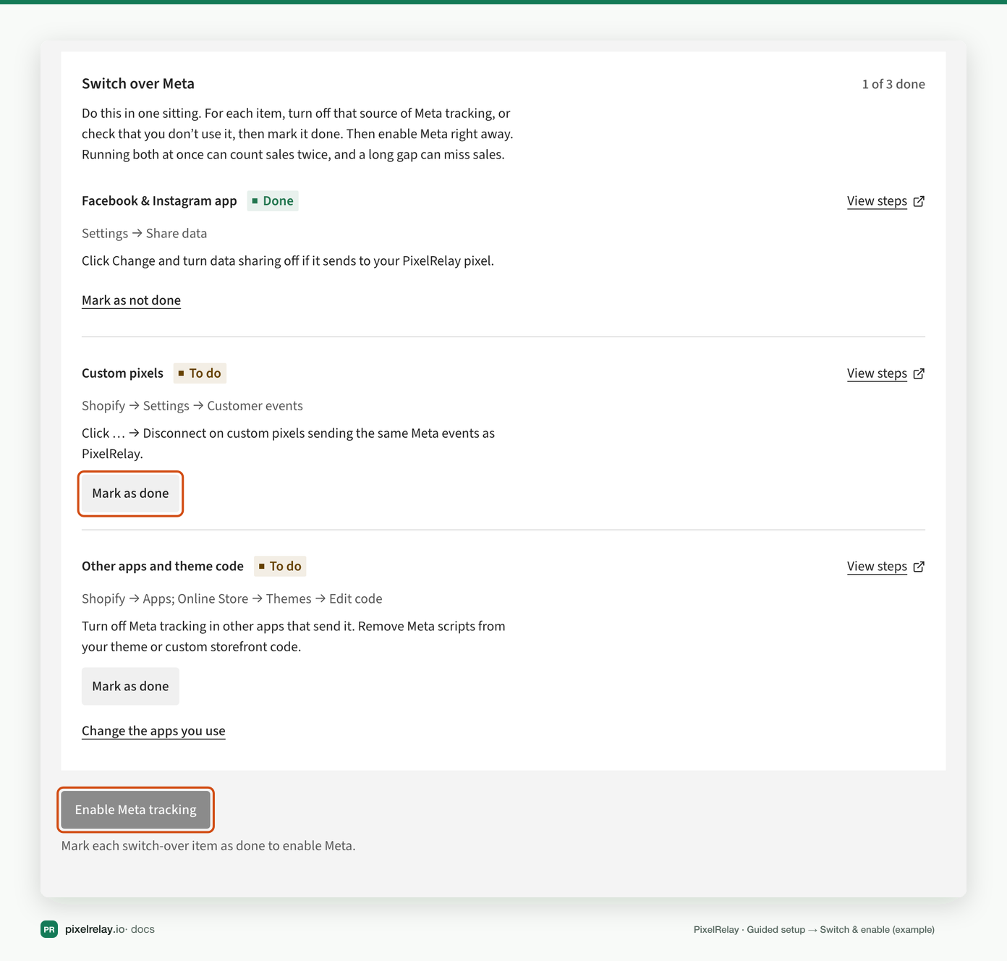The image size is (1007, 961).
Task: Open View steps for Custom pixels
Action: pyautogui.click(x=877, y=373)
